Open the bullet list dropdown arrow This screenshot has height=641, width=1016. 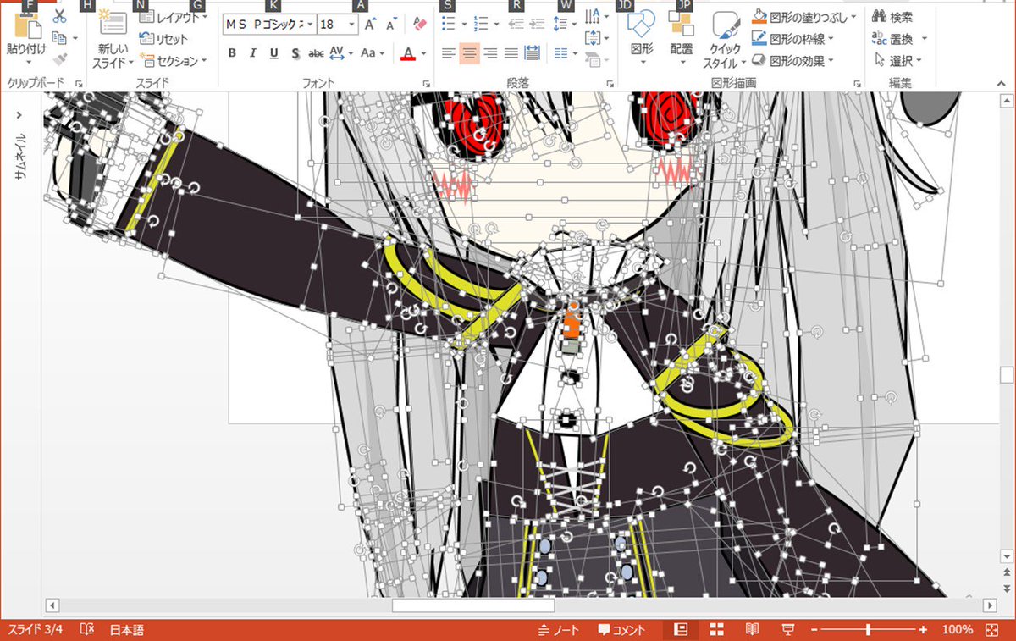(464, 25)
